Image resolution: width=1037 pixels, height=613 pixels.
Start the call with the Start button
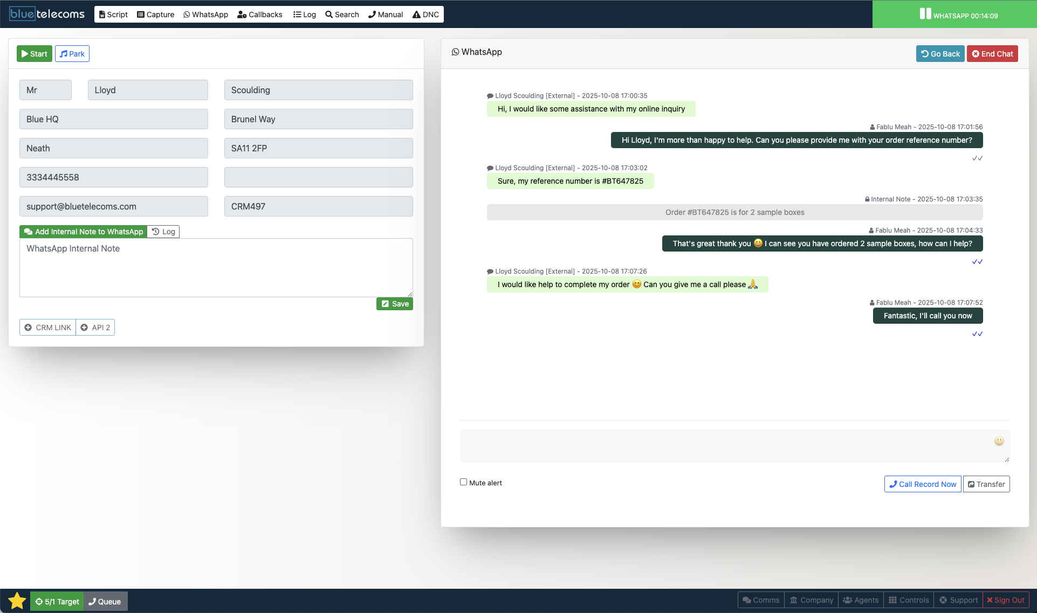[34, 53]
